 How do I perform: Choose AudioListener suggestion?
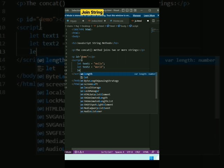point(118,111)
